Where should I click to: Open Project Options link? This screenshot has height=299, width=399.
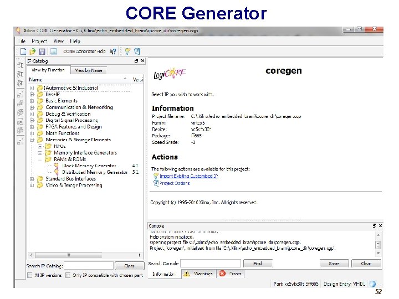point(175,183)
